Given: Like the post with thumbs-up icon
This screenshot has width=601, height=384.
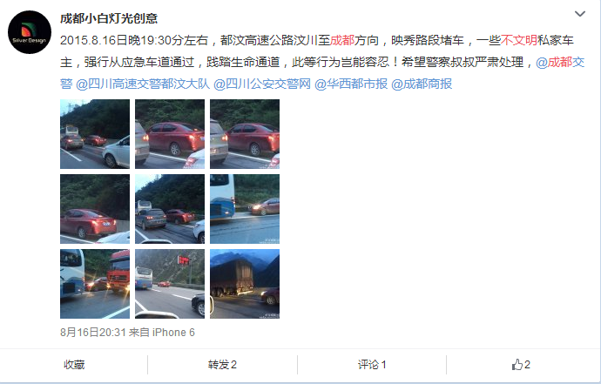Looking at the screenshot, I should coord(521,365).
